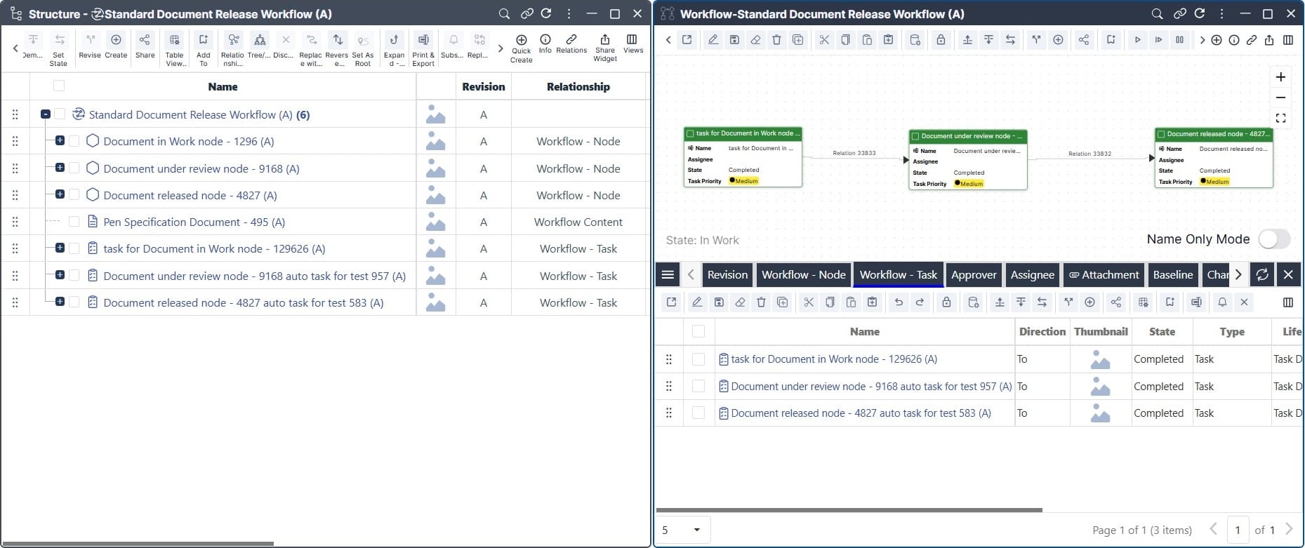This screenshot has width=1305, height=548.
Task: Open Document released node auto task link
Action: coord(860,413)
